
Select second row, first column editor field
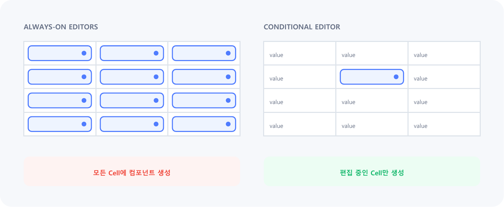[60, 77]
